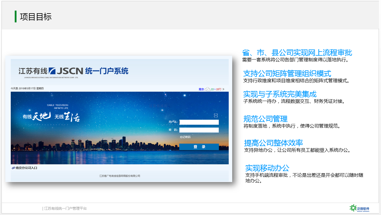Open the 忘记密码 forgot password link
This screenshot has width=381, height=215.
tap(185, 137)
